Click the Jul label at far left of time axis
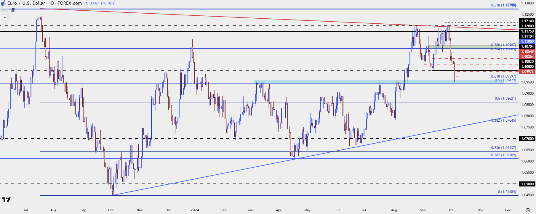 [26, 210]
